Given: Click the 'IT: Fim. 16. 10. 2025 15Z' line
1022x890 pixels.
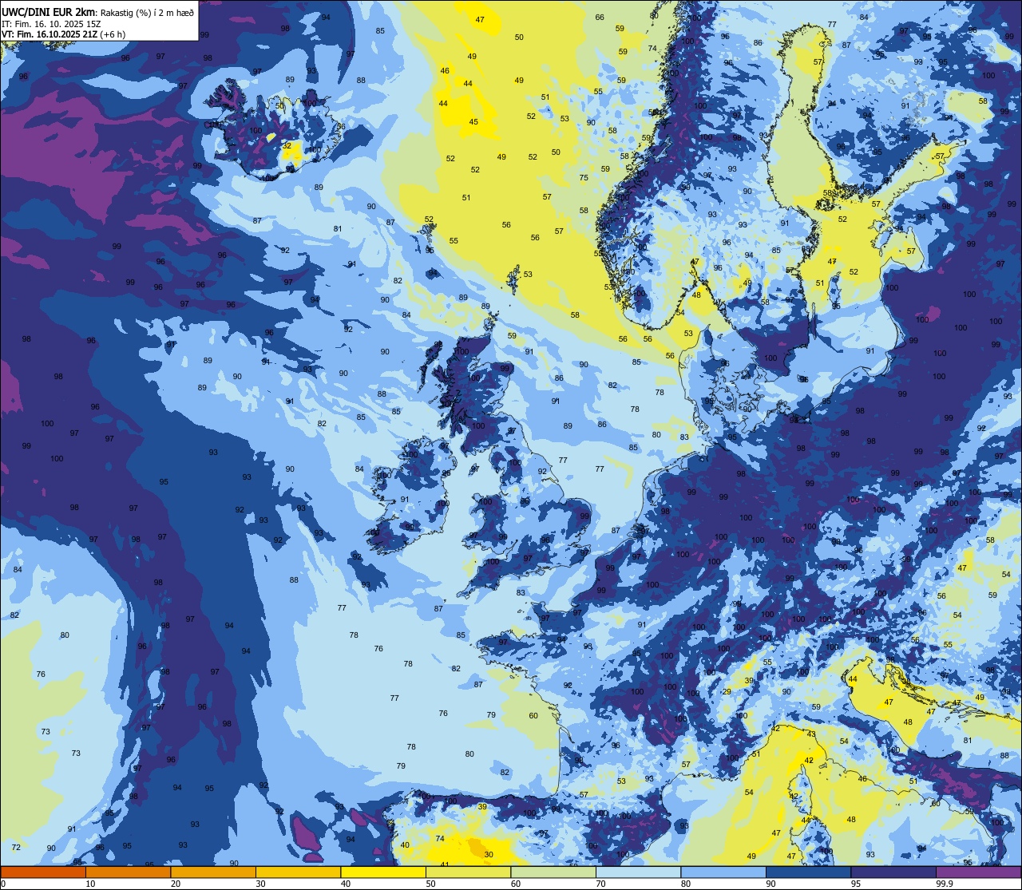Looking at the screenshot, I should pos(51,23).
